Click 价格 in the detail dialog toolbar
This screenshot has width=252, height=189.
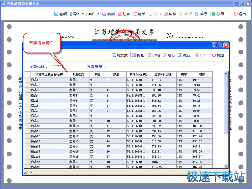[x=153, y=55]
